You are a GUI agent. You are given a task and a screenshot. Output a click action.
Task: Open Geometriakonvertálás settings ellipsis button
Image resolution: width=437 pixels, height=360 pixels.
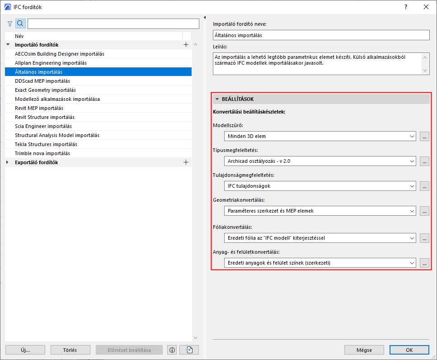424,211
